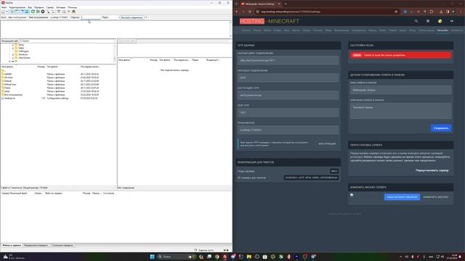Open FileZilla Site Manager icon

(x=3, y=12)
